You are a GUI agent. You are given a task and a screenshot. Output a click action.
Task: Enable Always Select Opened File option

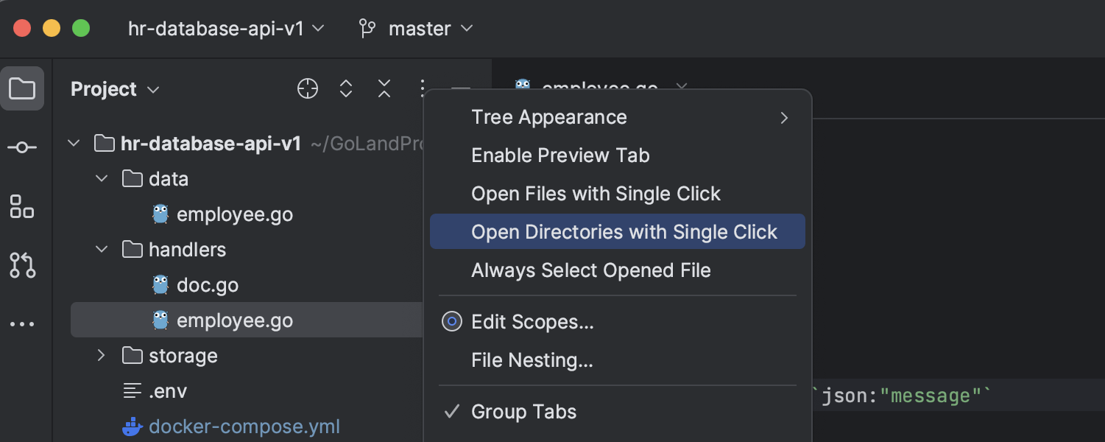point(590,270)
